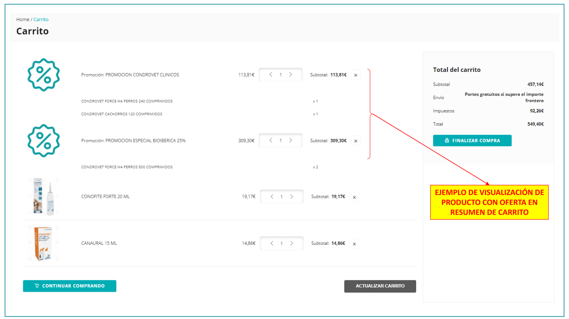Click the quantity field of PROMOCION CONDROVET CLINICOS
The image size is (569, 319).
tap(281, 75)
